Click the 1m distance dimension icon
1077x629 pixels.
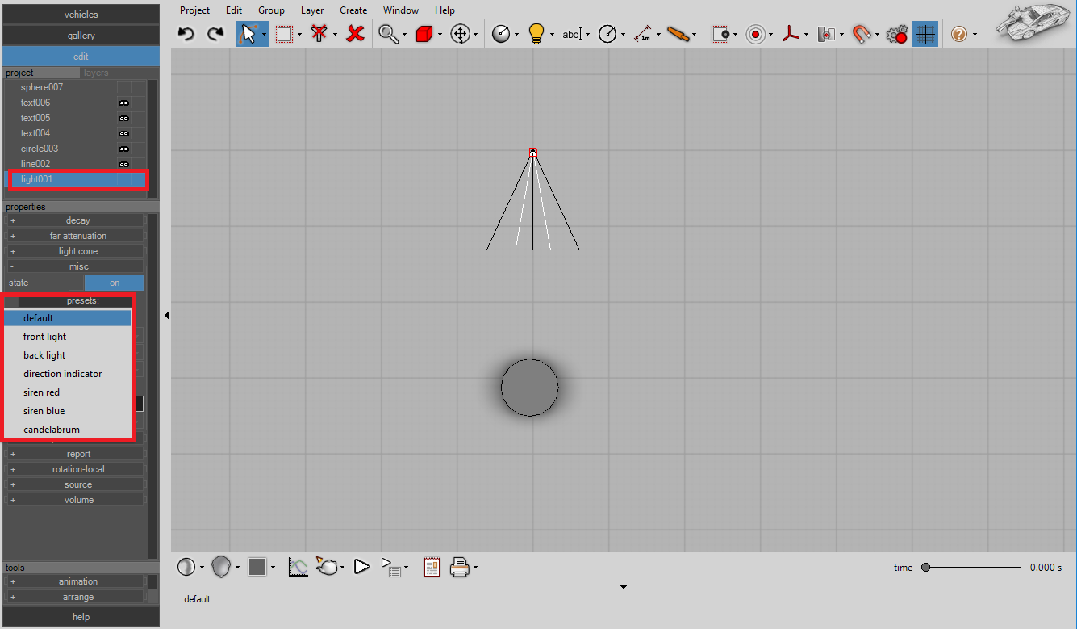643,34
